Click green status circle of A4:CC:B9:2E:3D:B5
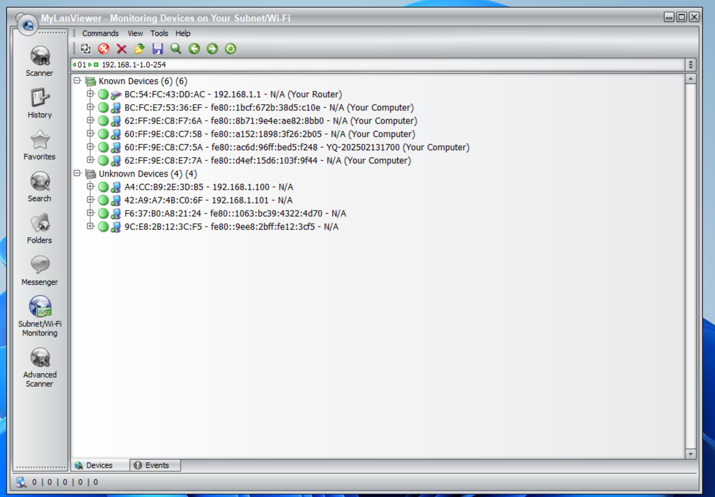This screenshot has height=497, width=715. point(103,187)
